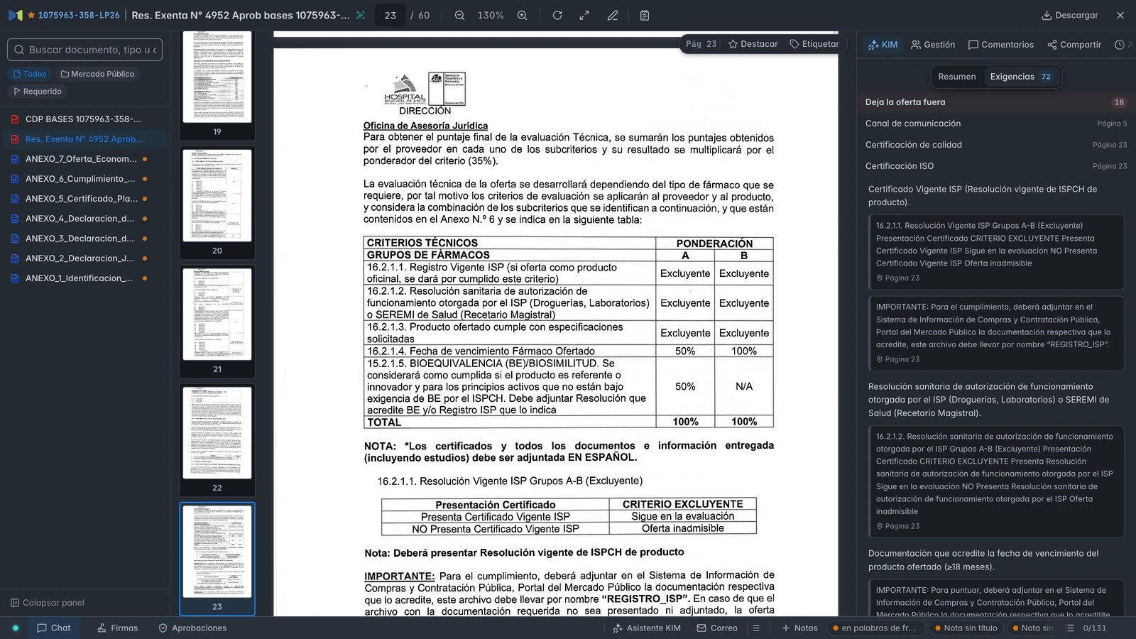Select the Exigencias 72 view

pos(1020,77)
